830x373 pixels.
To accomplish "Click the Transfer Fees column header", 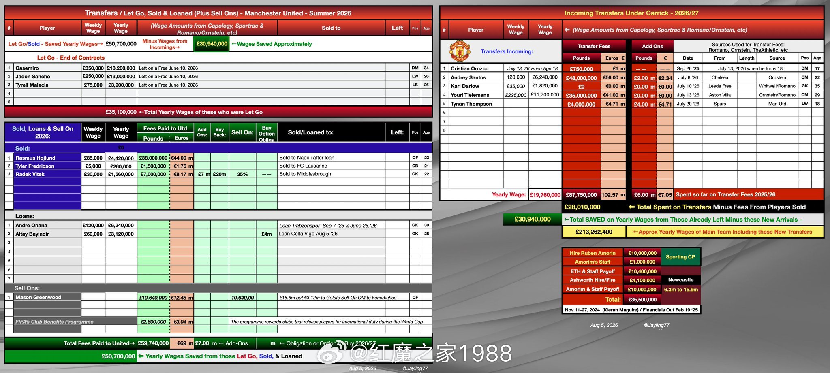I will pyautogui.click(x=594, y=46).
